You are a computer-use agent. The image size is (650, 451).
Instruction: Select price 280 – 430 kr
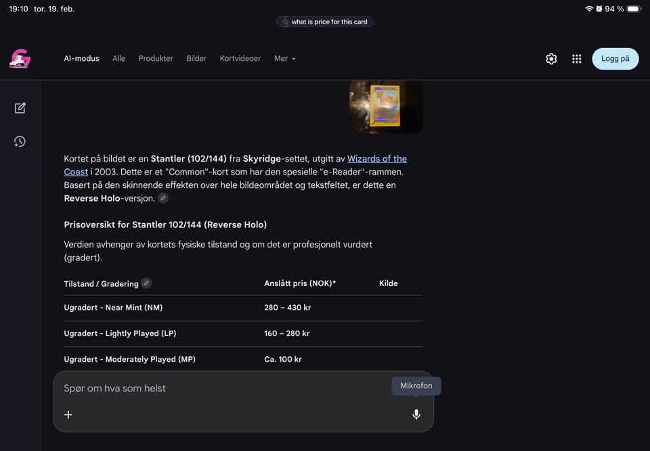pos(287,307)
